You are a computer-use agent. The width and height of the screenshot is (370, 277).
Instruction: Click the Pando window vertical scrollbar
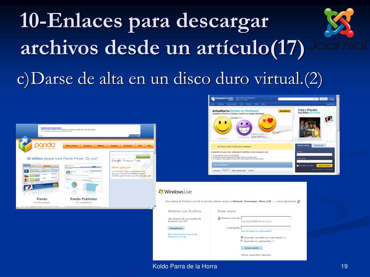click(x=155, y=165)
